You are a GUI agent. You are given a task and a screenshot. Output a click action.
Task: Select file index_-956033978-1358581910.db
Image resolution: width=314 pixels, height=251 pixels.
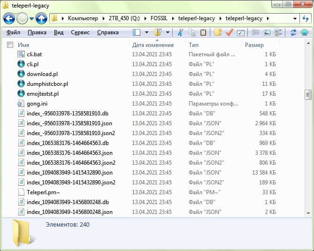tap(68, 113)
